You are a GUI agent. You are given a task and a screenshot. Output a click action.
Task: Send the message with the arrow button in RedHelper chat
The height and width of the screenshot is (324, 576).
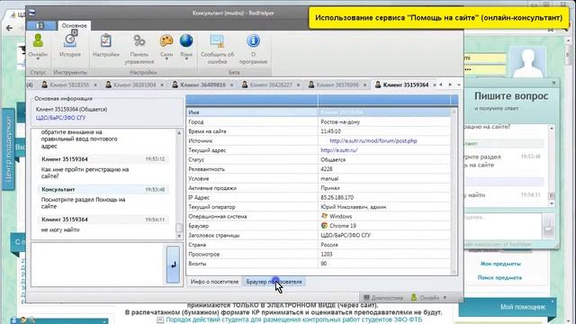click(173, 265)
